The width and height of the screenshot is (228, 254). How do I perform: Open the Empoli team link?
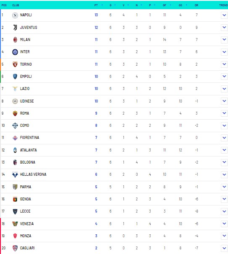[26, 77]
